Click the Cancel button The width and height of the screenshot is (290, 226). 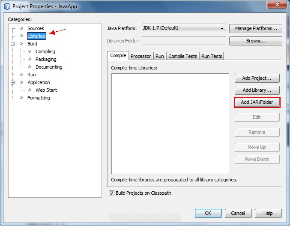(238, 213)
